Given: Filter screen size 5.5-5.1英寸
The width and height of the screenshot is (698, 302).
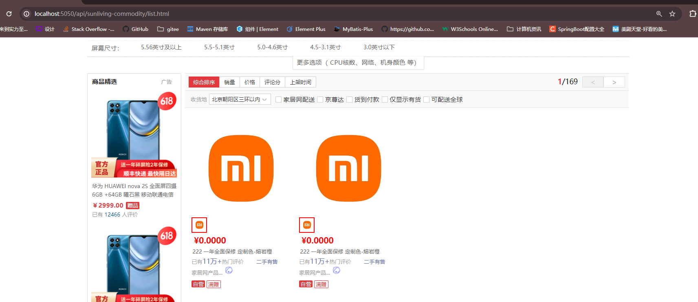Looking at the screenshot, I should pyautogui.click(x=219, y=47).
